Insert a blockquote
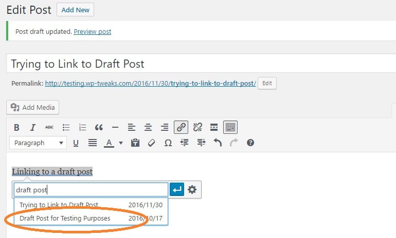 pos(99,127)
